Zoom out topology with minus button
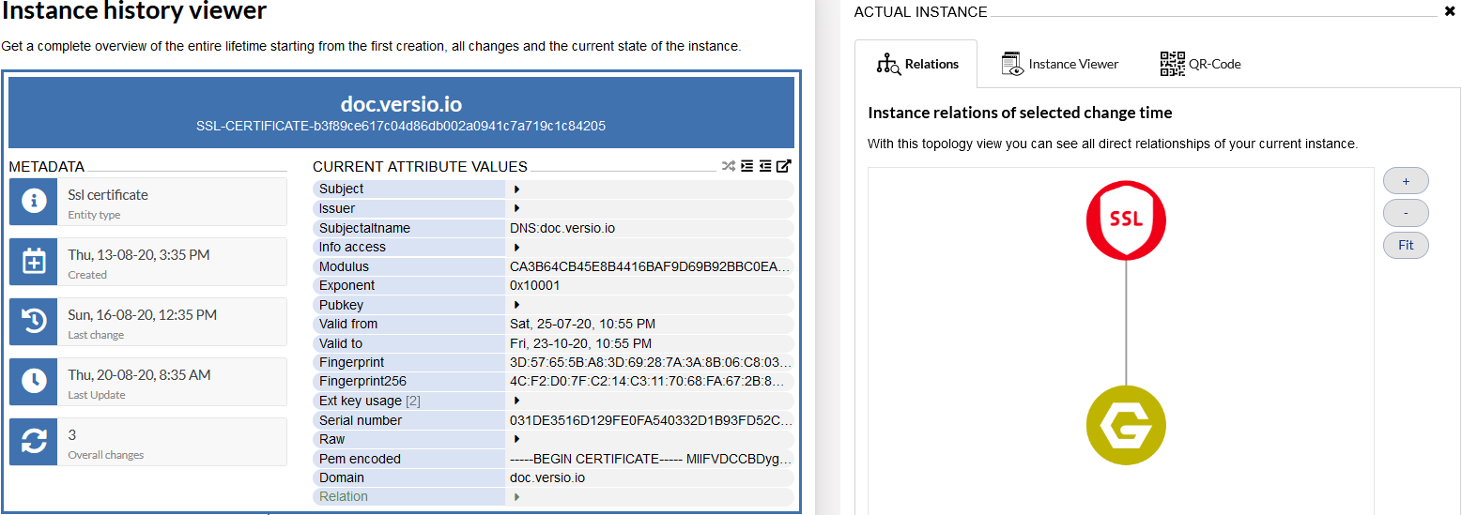 [x=1406, y=213]
